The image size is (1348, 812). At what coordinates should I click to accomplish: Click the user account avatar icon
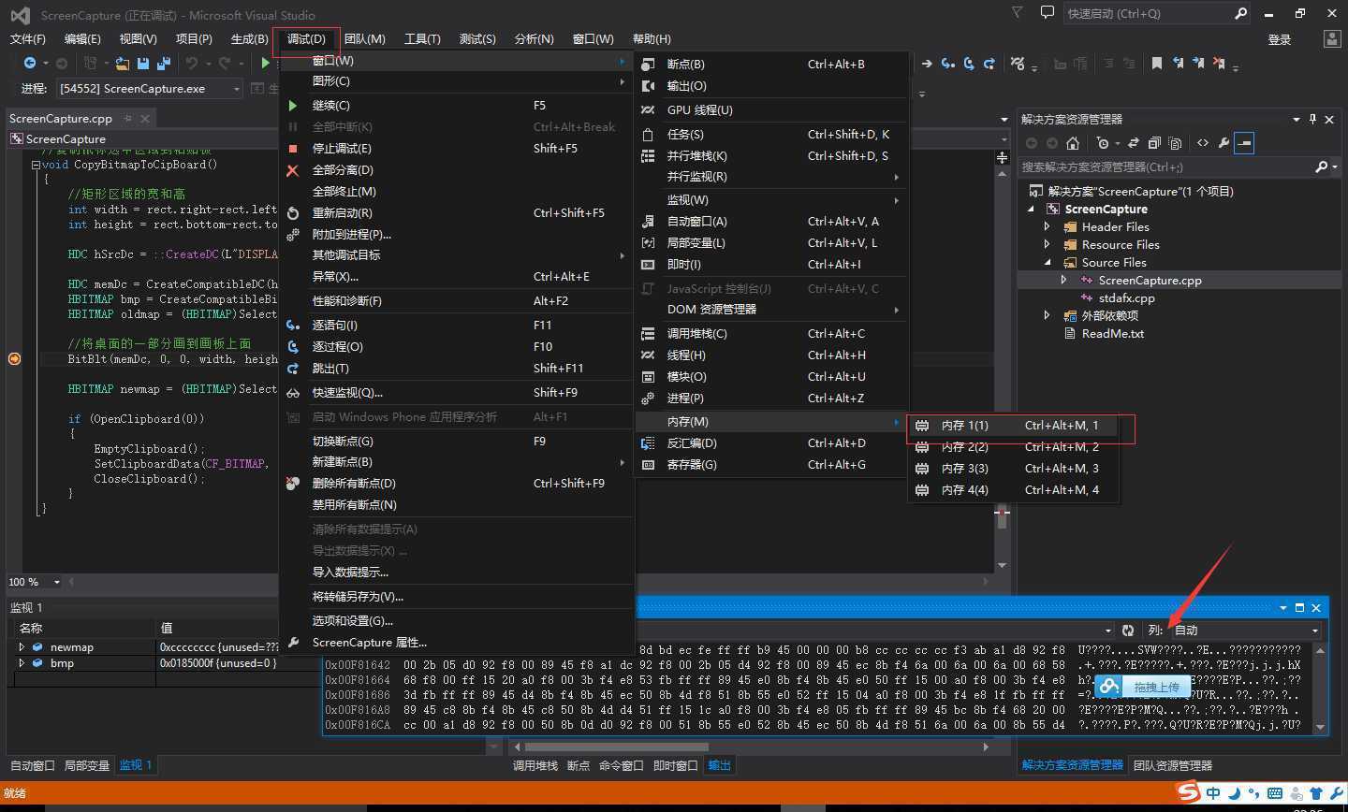(1332, 39)
